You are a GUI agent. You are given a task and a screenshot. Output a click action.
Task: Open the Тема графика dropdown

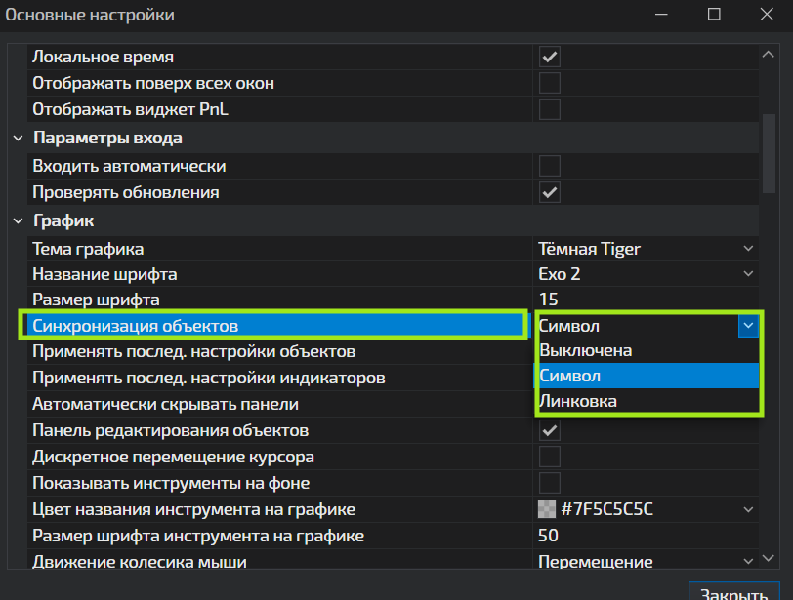pos(748,249)
